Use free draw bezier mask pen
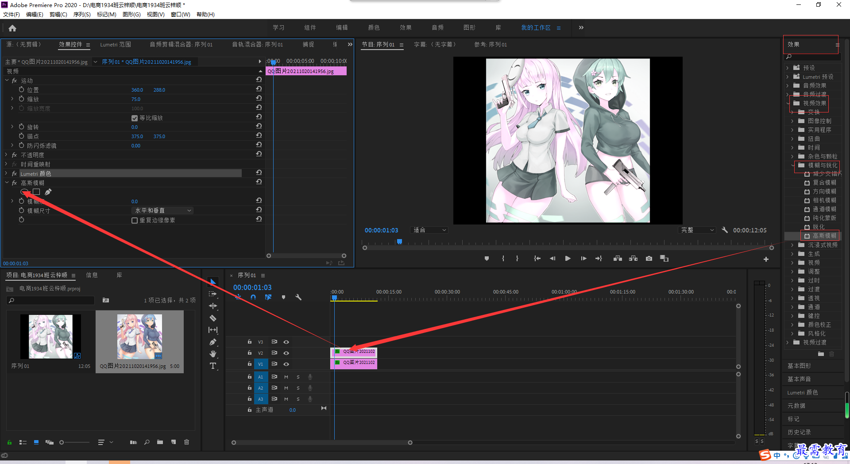Viewport: 850px width, 464px height. pos(48,192)
